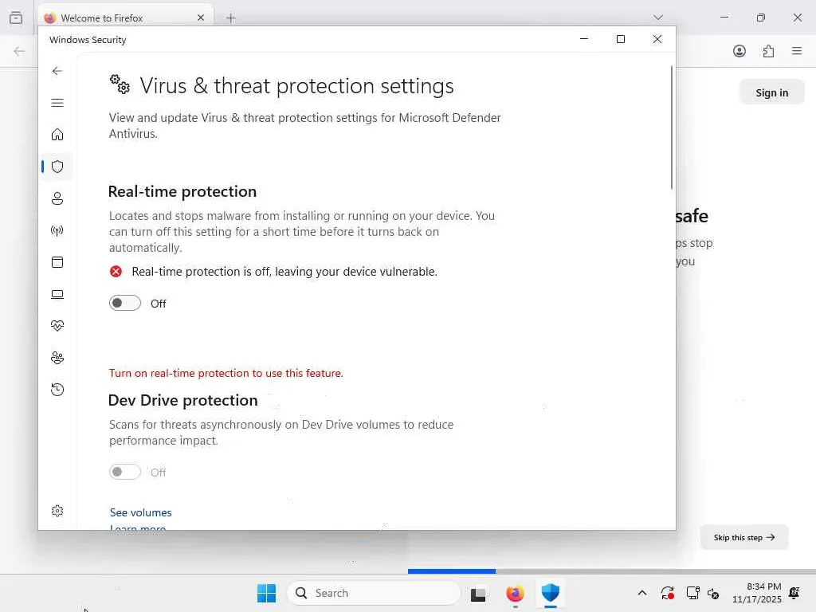The width and height of the screenshot is (816, 612).
Task: Go back in Windows Security
Action: (57, 71)
